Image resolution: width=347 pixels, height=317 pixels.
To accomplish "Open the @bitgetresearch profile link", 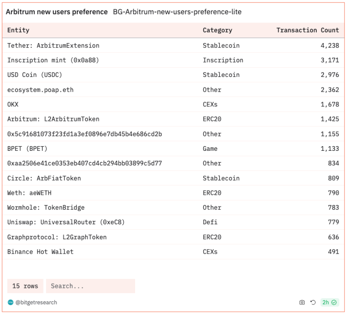I will [x=36, y=302].
